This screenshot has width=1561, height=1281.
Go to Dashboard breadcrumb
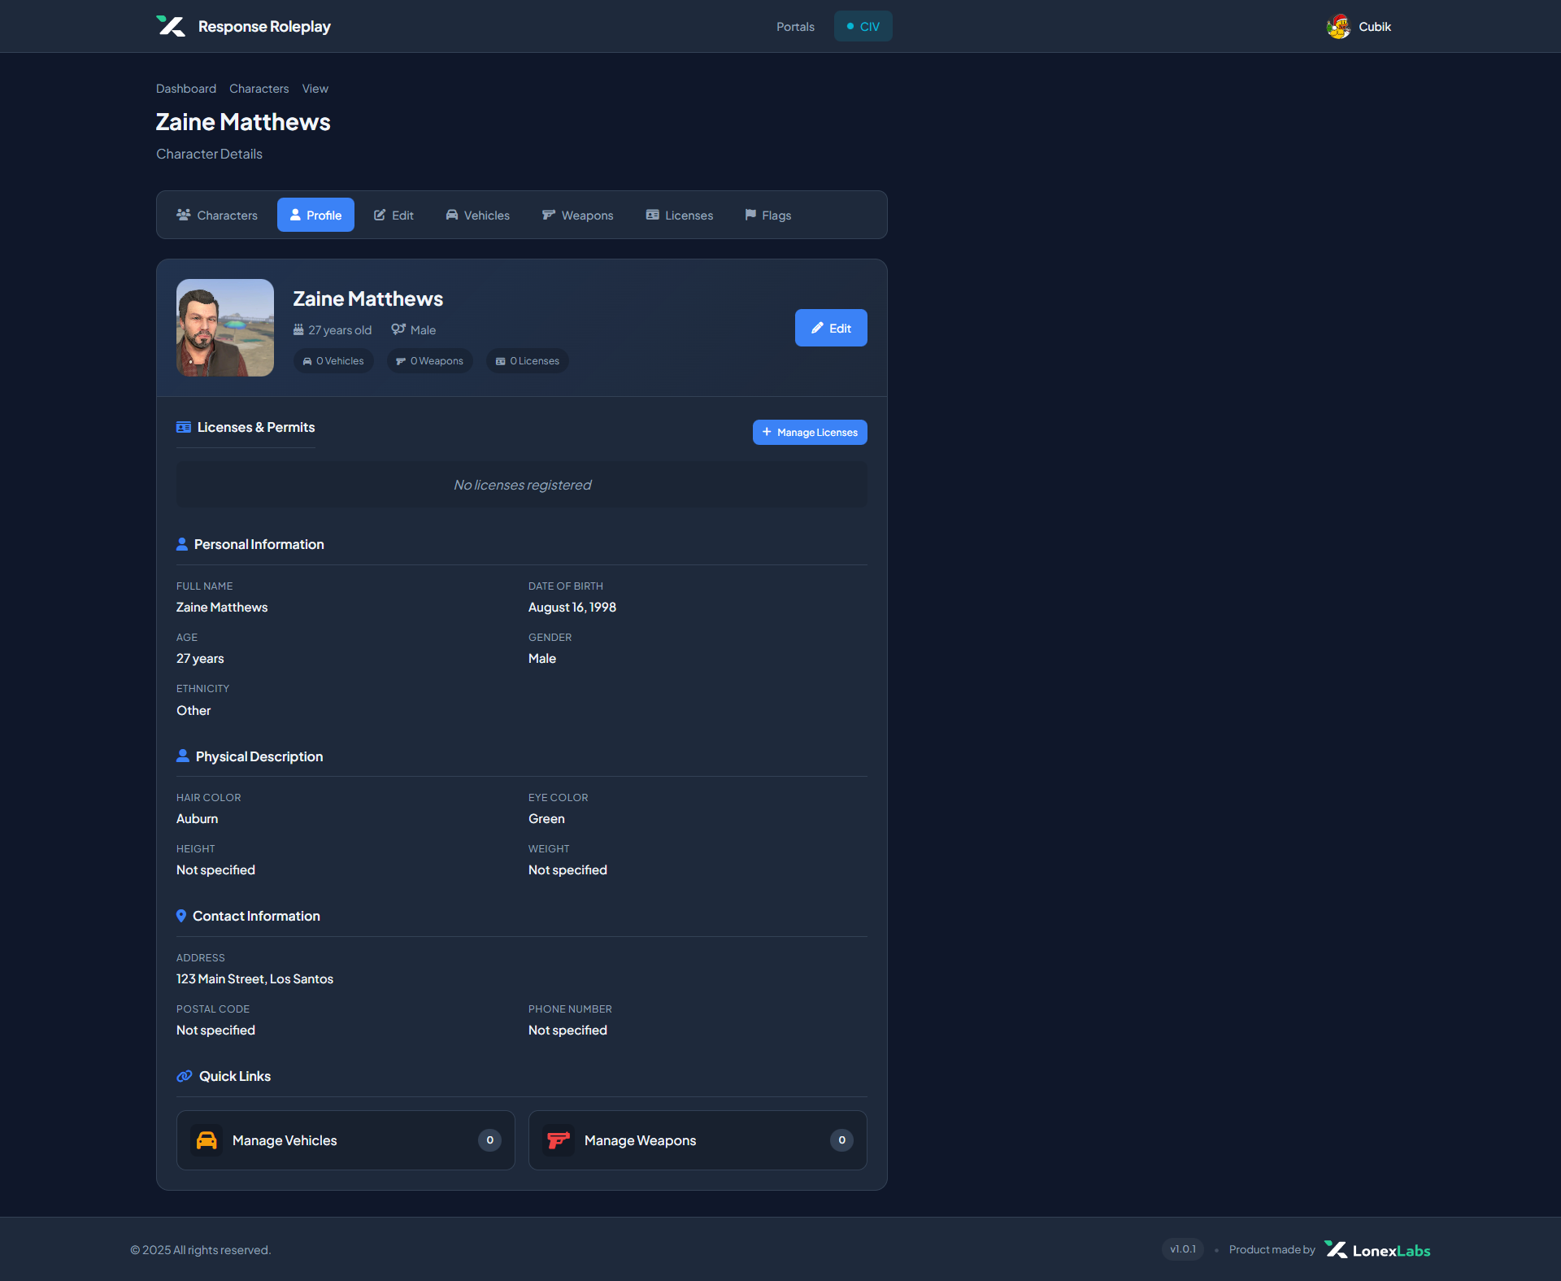pyautogui.click(x=186, y=89)
